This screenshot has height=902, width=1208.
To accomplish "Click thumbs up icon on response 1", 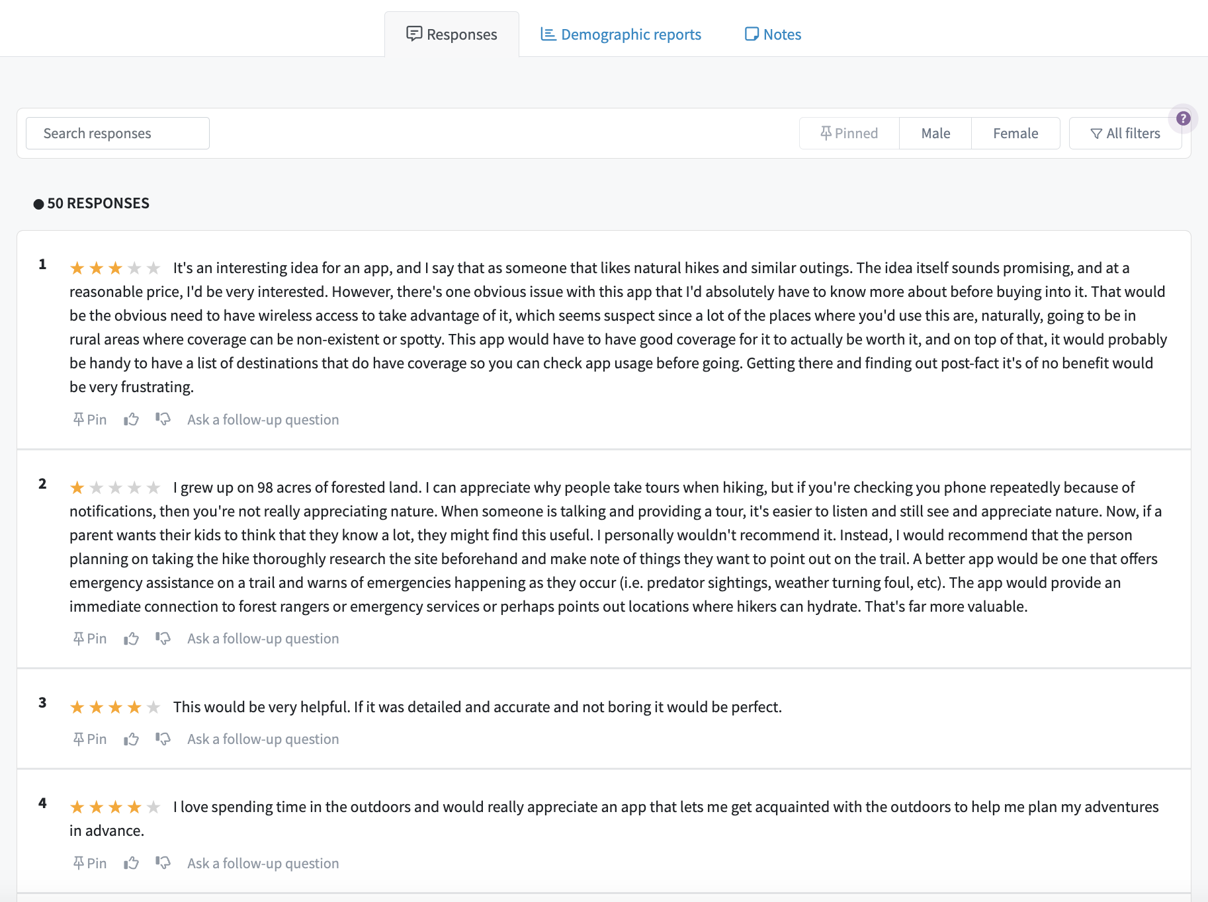I will coord(131,419).
